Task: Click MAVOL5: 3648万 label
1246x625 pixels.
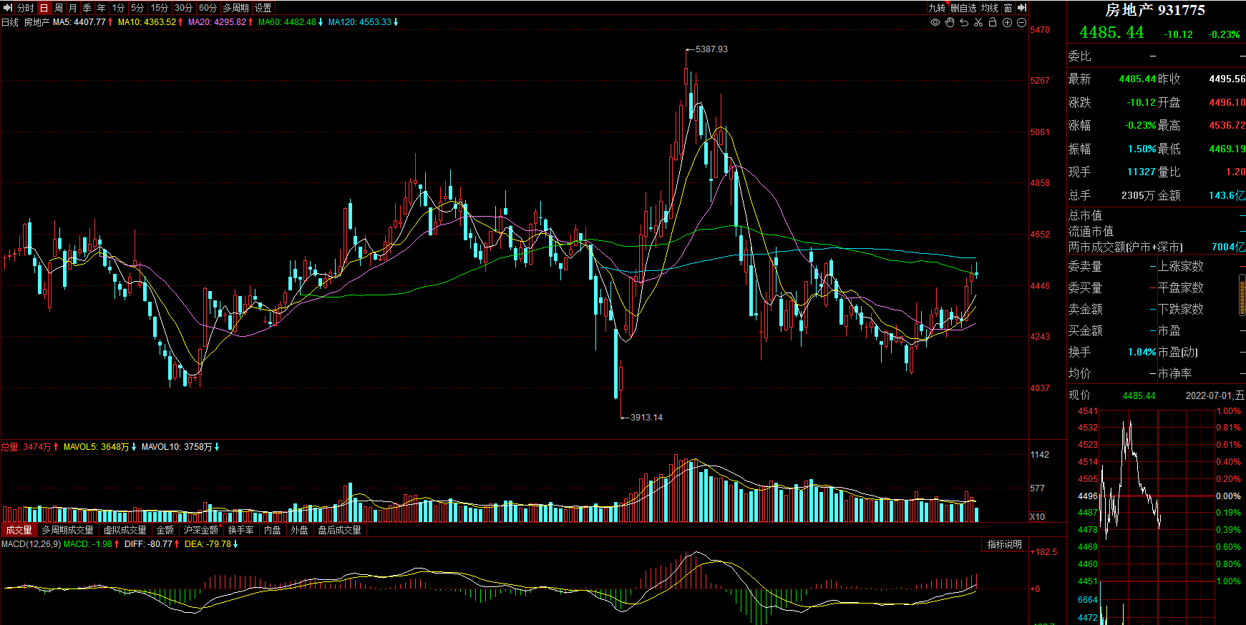Action: (x=97, y=447)
